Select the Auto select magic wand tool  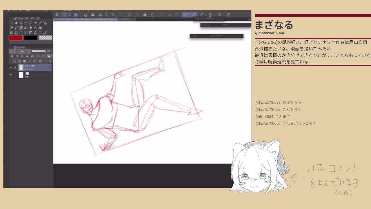click(35, 23)
